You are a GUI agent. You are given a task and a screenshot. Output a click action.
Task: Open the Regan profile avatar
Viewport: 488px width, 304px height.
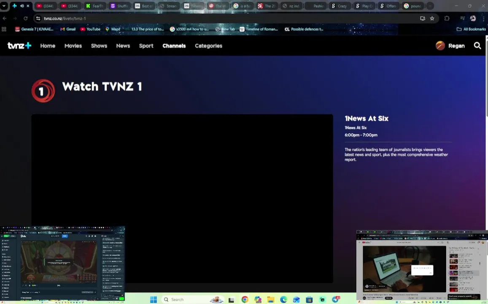pos(440,46)
